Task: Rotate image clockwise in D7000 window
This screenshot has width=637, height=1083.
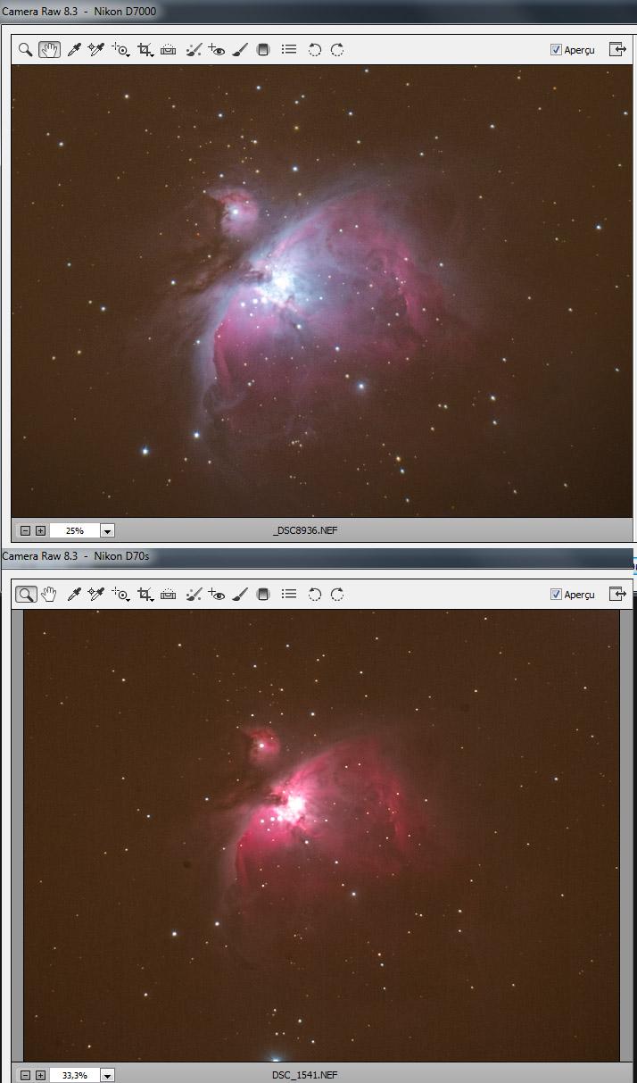Action: pos(337,50)
